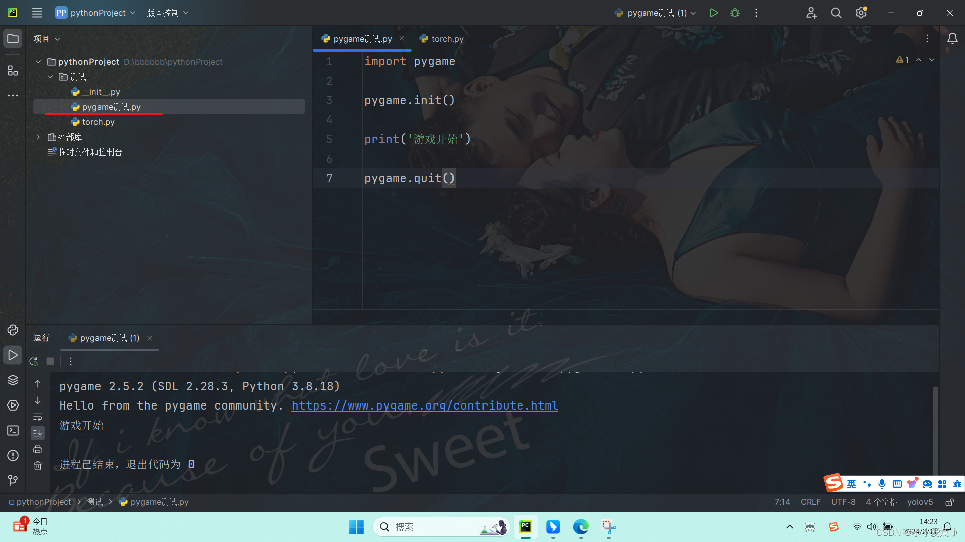The width and height of the screenshot is (965, 542).
Task: Open the Terminal tool window
Action: [x=13, y=430]
